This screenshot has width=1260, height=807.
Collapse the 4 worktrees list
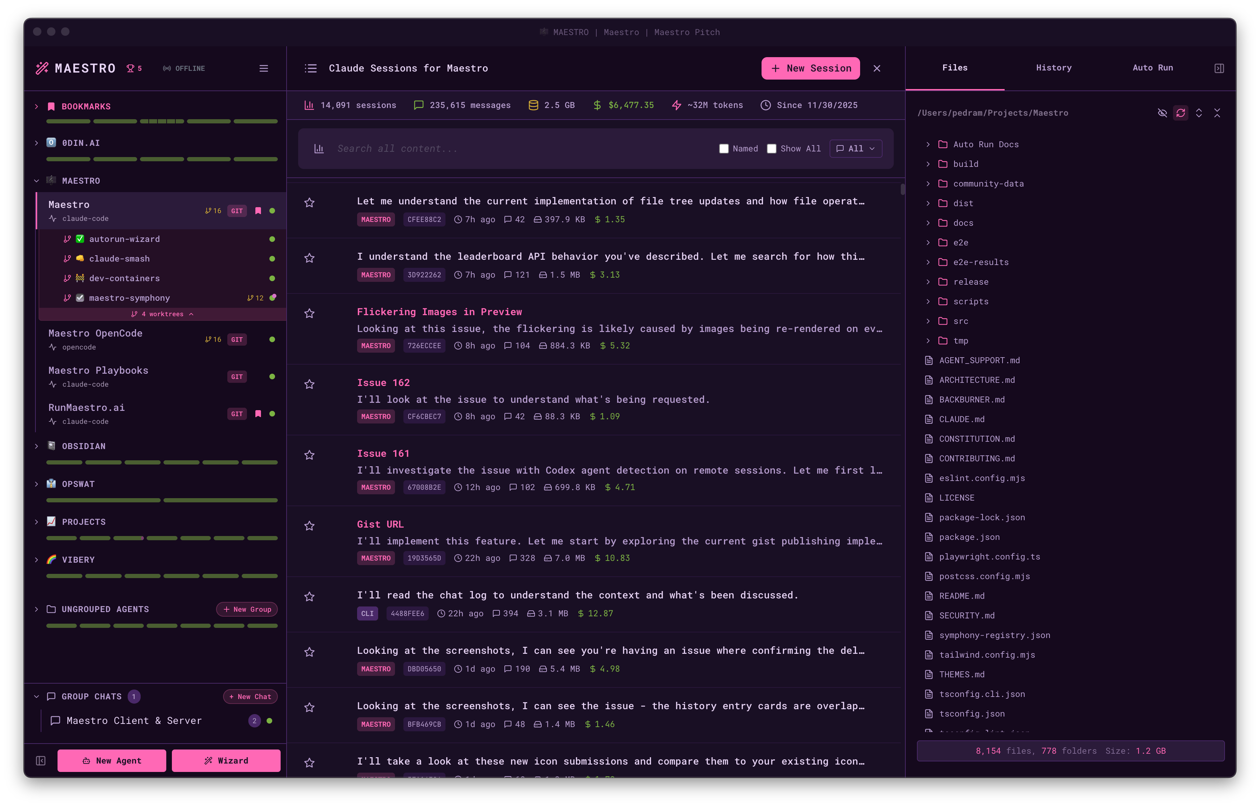162,314
